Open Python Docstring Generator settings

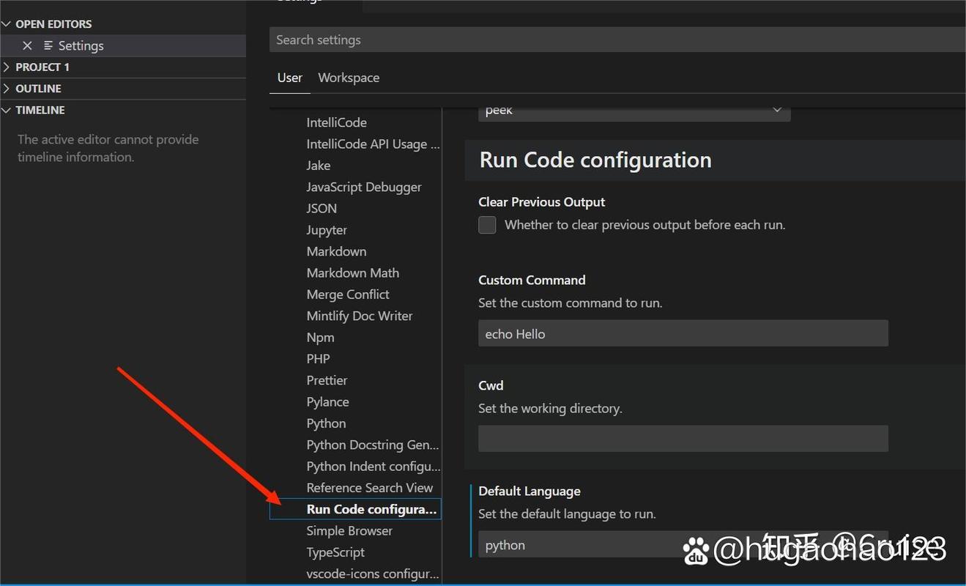[x=373, y=445]
